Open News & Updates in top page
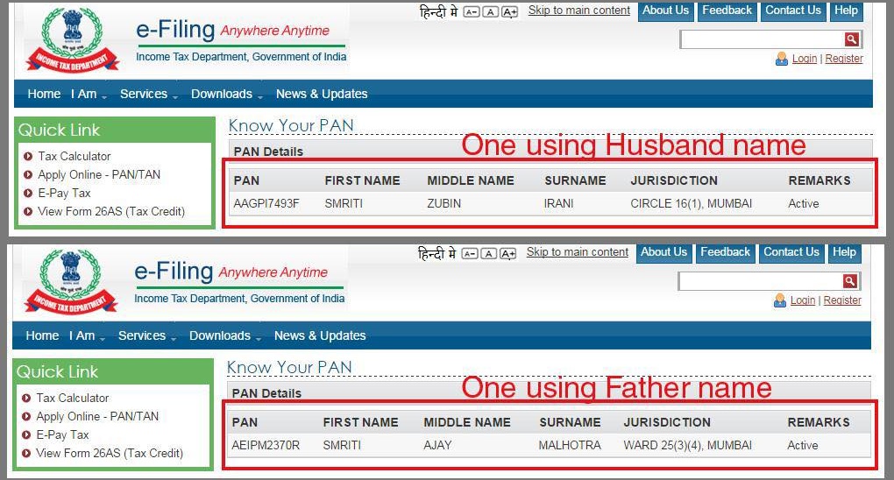The height and width of the screenshot is (480, 894). point(322,94)
